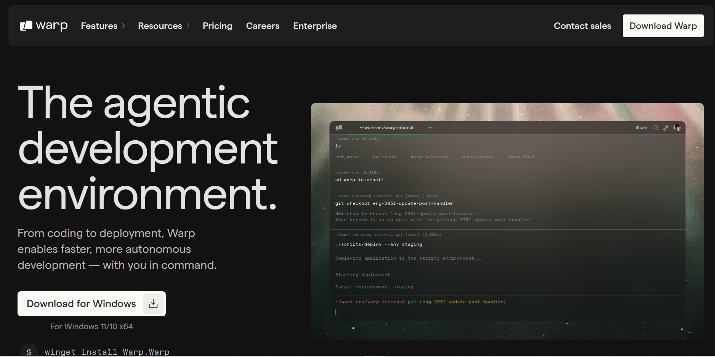Click the 'The agentic development environment.' headline

148,148
